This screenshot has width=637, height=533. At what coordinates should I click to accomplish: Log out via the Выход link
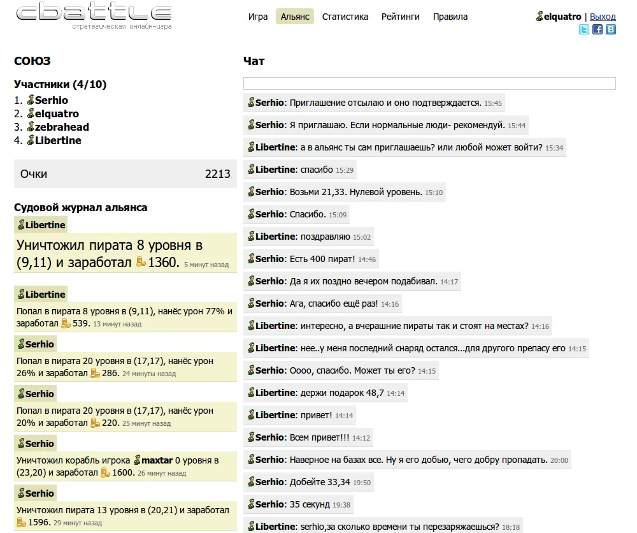603,17
